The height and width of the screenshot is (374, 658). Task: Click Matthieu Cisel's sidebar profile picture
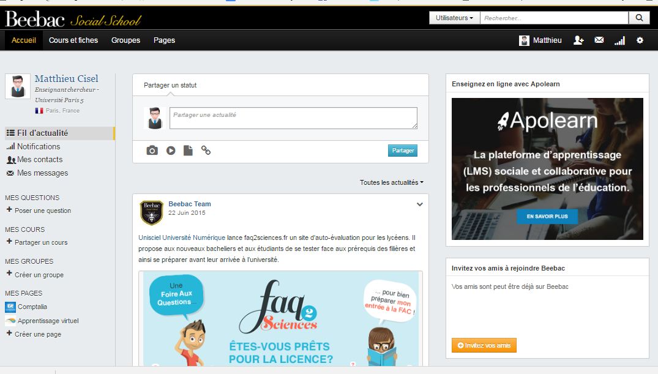[18, 86]
